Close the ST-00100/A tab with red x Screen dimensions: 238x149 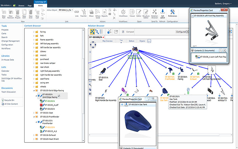(103, 37)
